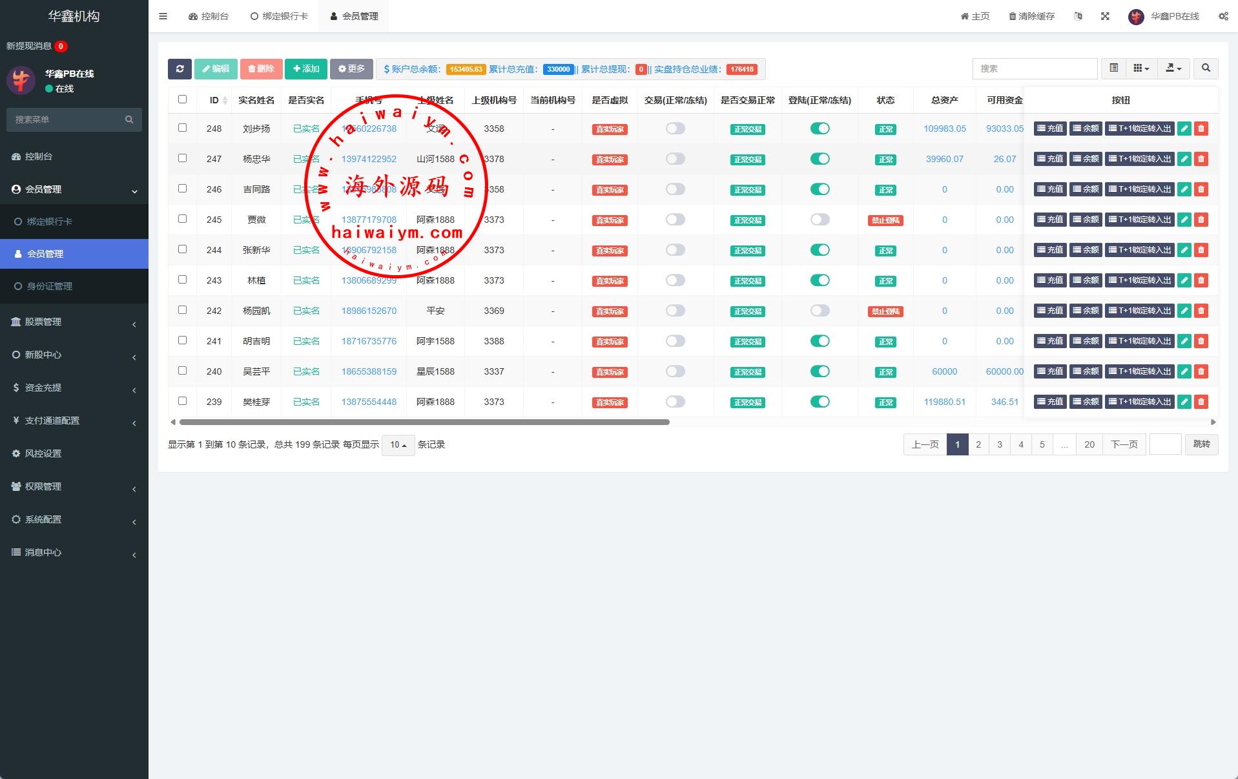The image size is (1238, 779).
Task: Click the refresh table icon button
Action: point(180,69)
